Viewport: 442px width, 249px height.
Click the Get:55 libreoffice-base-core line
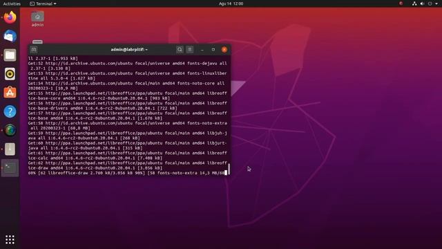coord(127,95)
